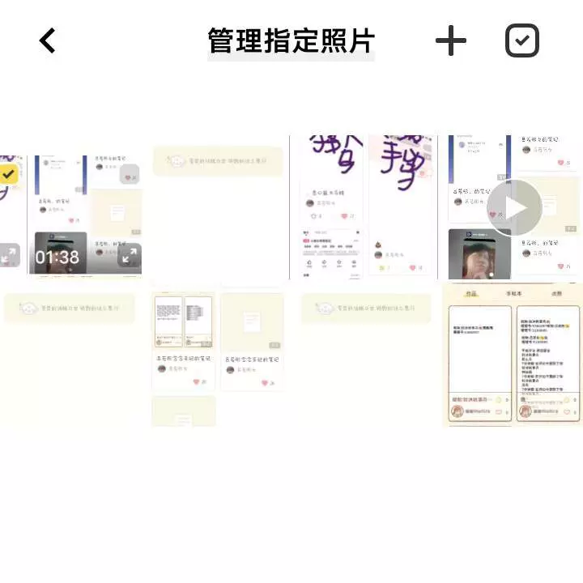Viewport: 583px width, 583px height.
Task: Toggle the multi-select checkbox in header
Action: 521,40
